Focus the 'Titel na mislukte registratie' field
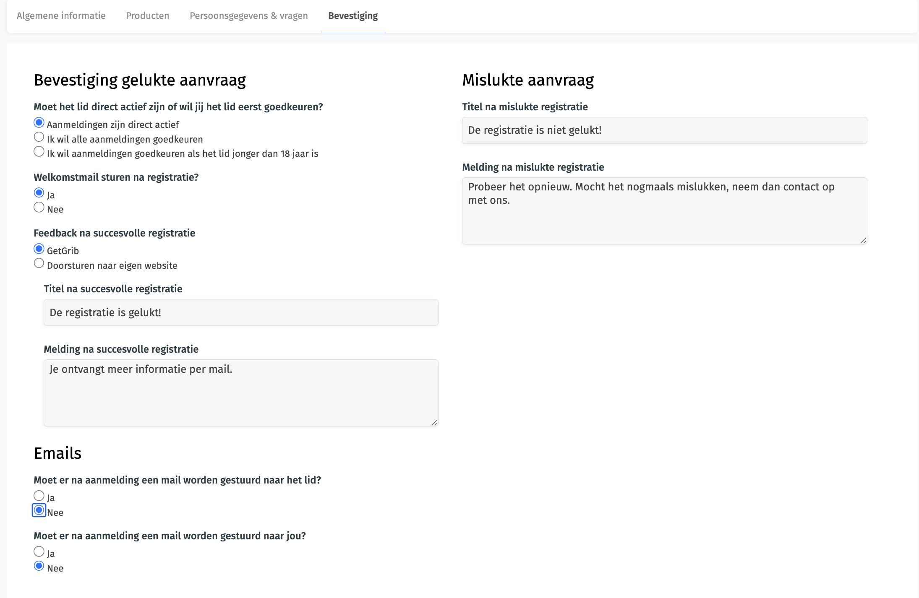The image size is (919, 598). [x=664, y=130]
